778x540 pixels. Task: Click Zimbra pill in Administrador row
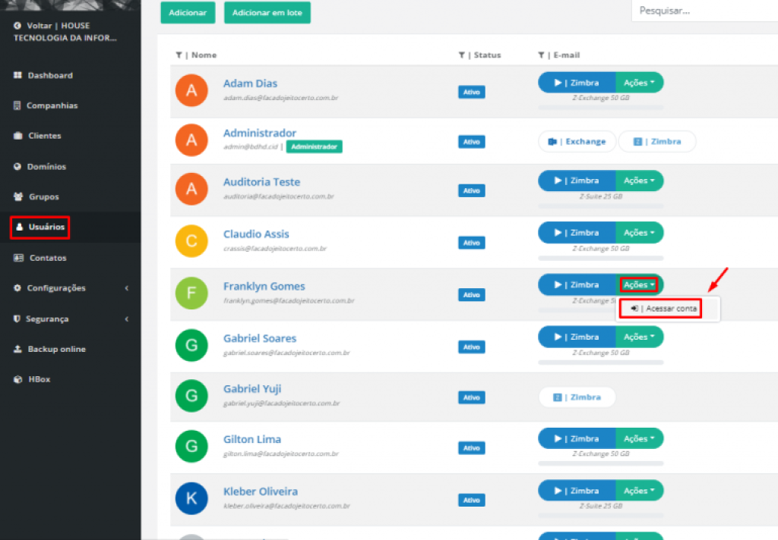(x=657, y=142)
